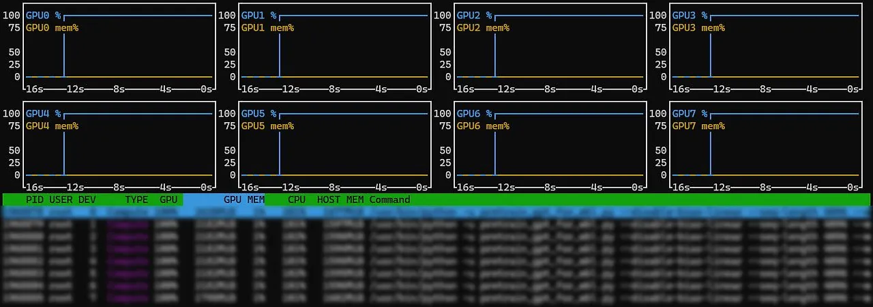873x307 pixels.
Task: Select the CPU column header
Action: [x=297, y=200]
